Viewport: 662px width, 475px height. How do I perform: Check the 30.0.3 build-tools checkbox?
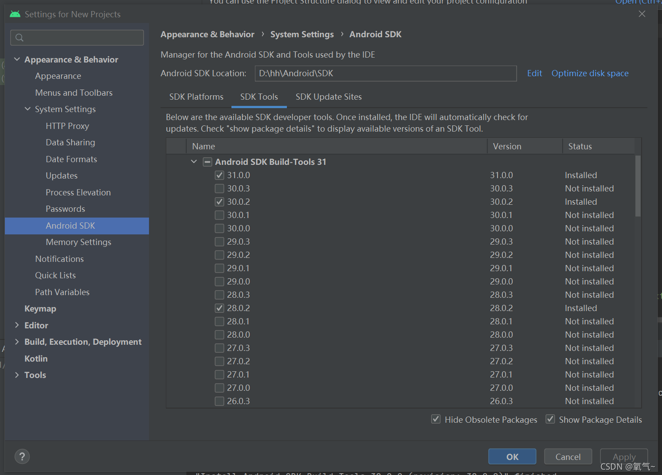(x=219, y=188)
